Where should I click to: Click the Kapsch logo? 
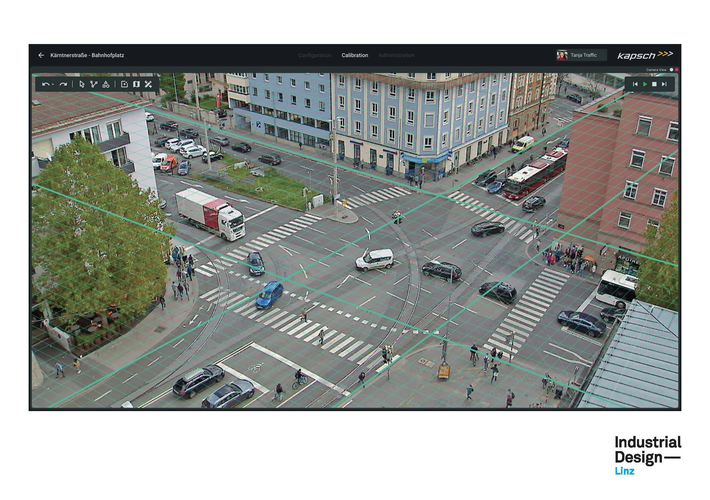coord(645,55)
